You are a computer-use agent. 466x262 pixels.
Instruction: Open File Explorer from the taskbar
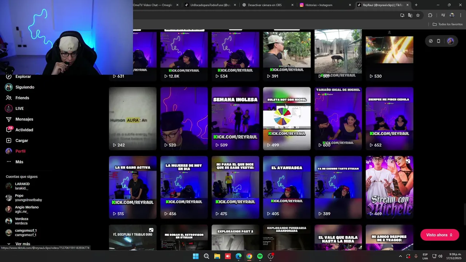point(217,256)
